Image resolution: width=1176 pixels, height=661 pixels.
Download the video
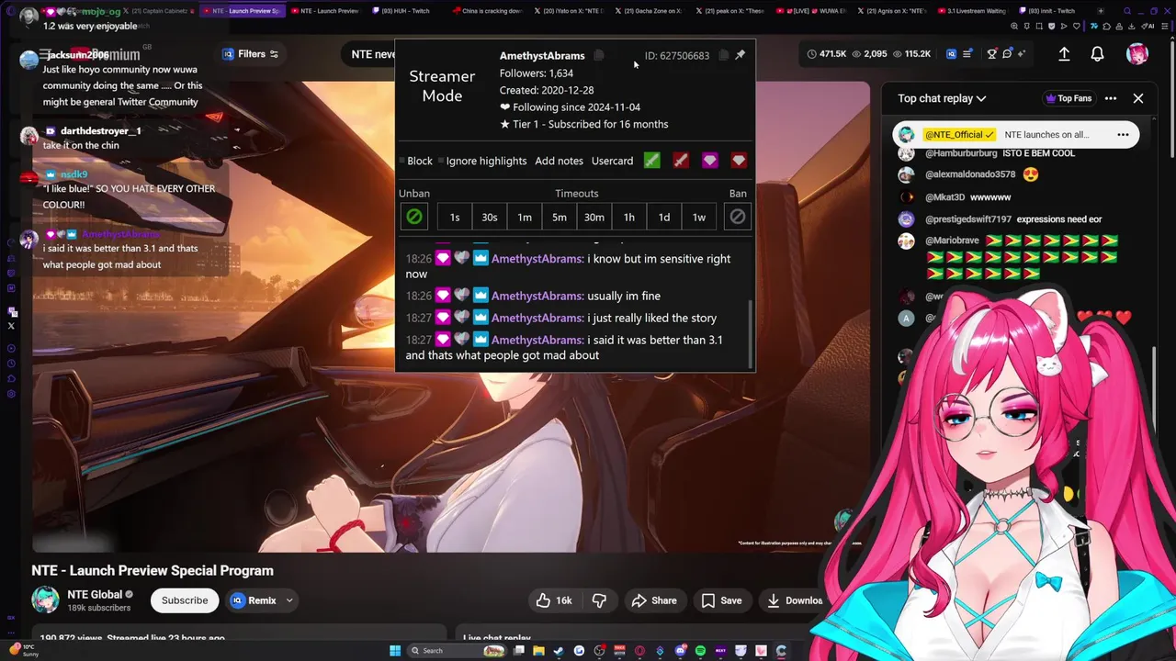point(795,600)
